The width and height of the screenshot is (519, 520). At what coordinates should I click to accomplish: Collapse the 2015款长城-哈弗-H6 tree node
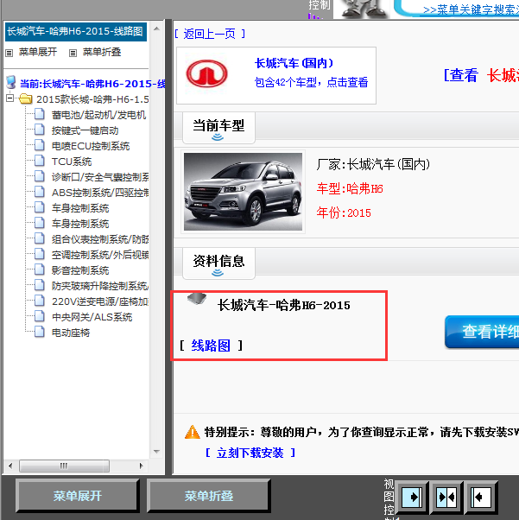(x=10, y=98)
